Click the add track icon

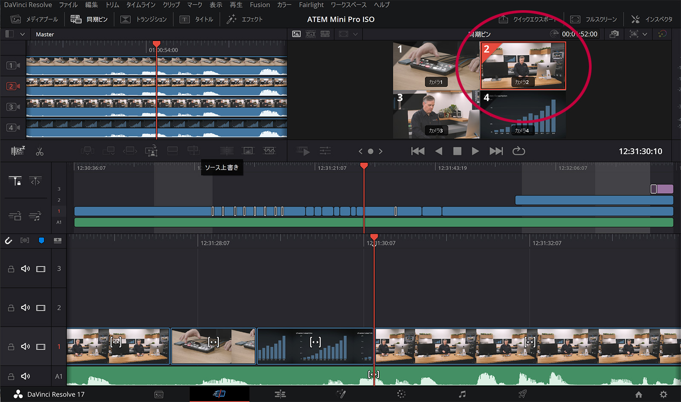tap(57, 241)
